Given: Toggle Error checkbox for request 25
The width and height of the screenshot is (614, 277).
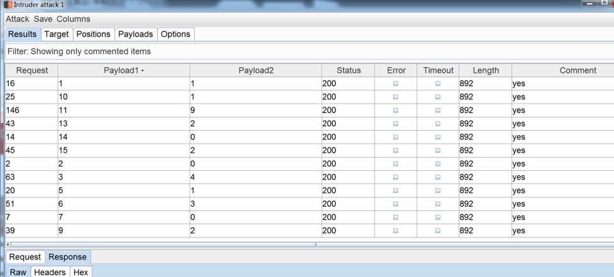Looking at the screenshot, I should [396, 97].
